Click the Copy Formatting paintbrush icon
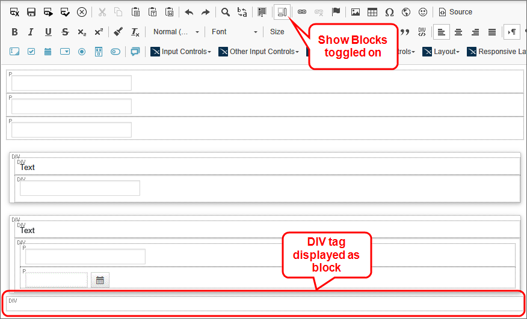Screen dimensions: 527x319 (x=119, y=32)
